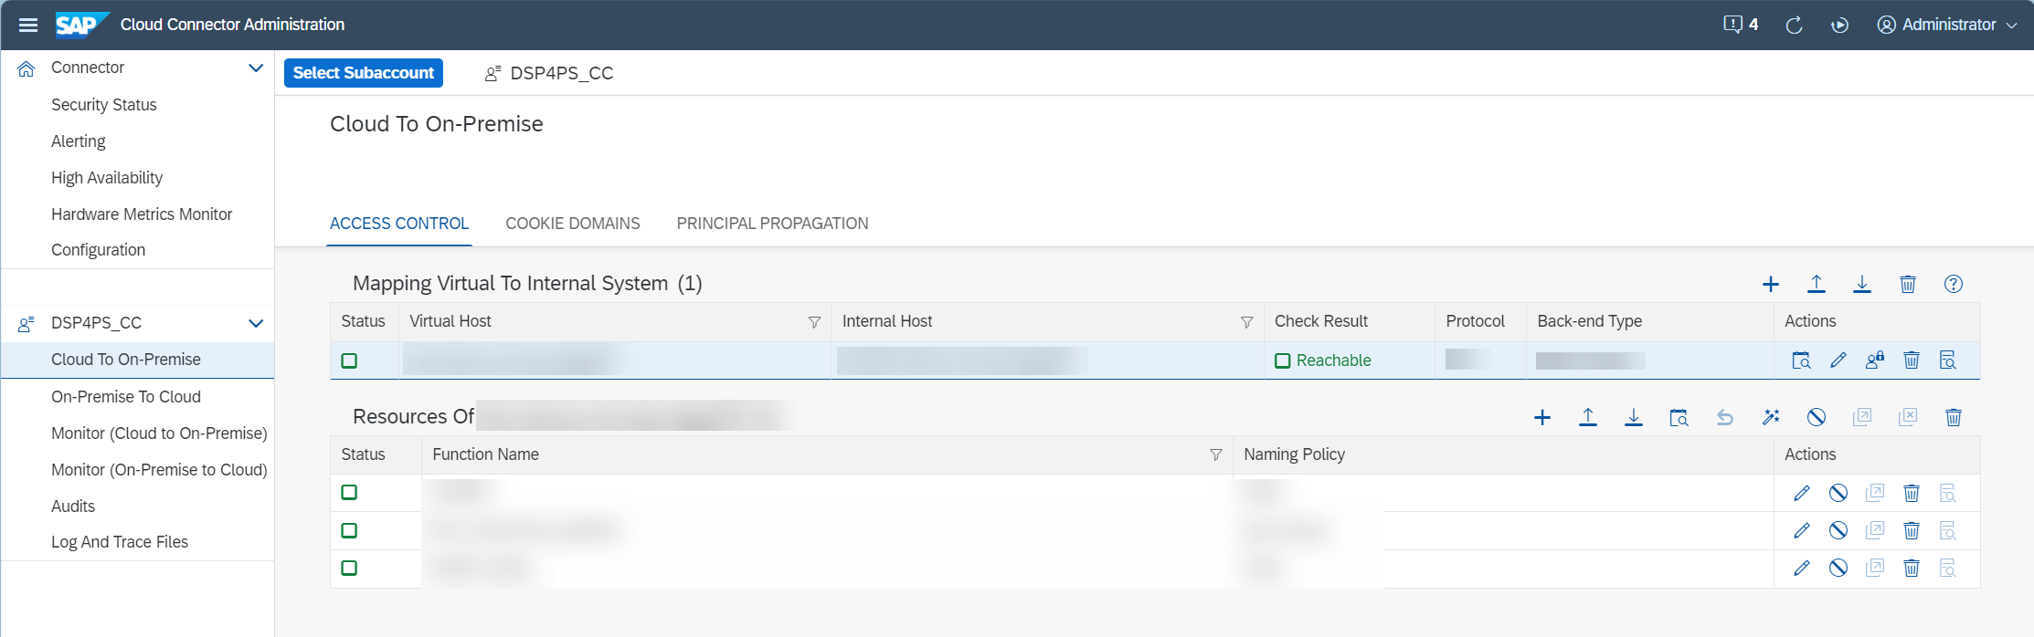The height and width of the screenshot is (637, 2034).
Task: Check availability of the mapped internal host
Action: [x=1801, y=360]
